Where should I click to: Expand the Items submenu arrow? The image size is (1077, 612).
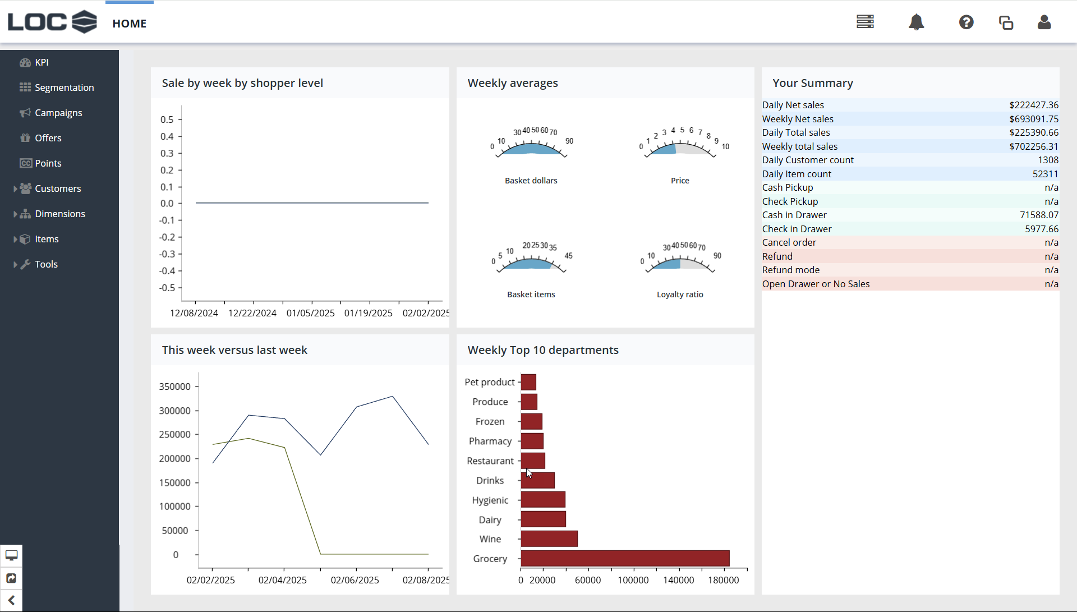(15, 240)
